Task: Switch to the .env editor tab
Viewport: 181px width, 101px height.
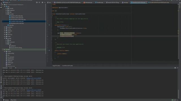Action: coord(49,3)
